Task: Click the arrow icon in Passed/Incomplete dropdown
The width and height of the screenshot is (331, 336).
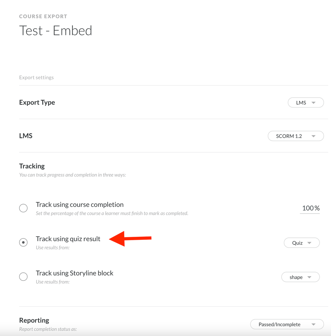Action: 314,325
